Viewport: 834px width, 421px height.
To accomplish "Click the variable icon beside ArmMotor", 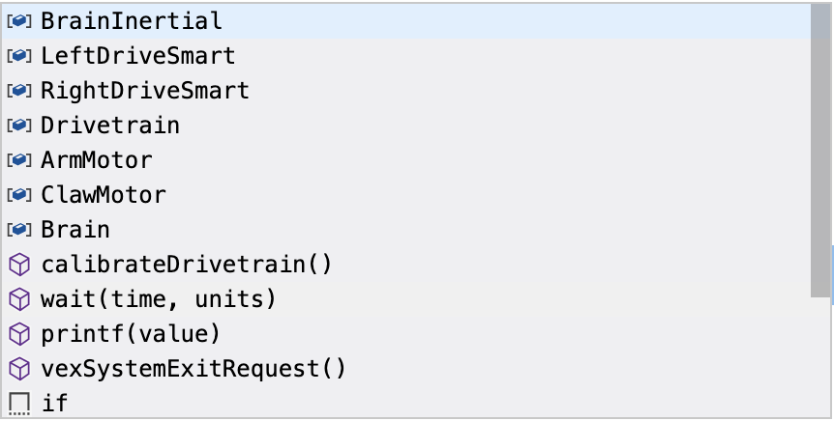I will 19,159.
